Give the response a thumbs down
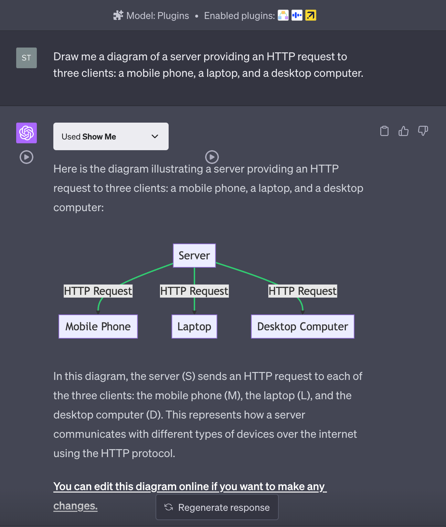 [423, 131]
